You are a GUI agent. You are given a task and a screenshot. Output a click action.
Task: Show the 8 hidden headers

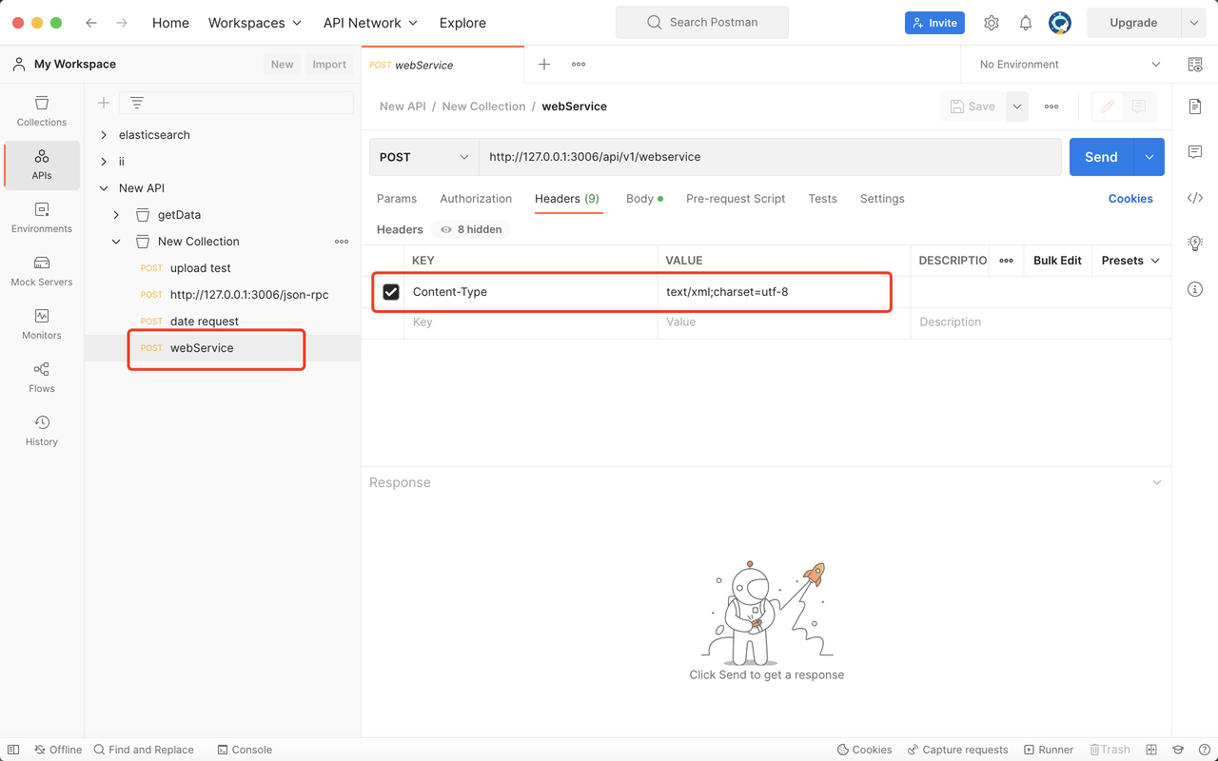(472, 229)
